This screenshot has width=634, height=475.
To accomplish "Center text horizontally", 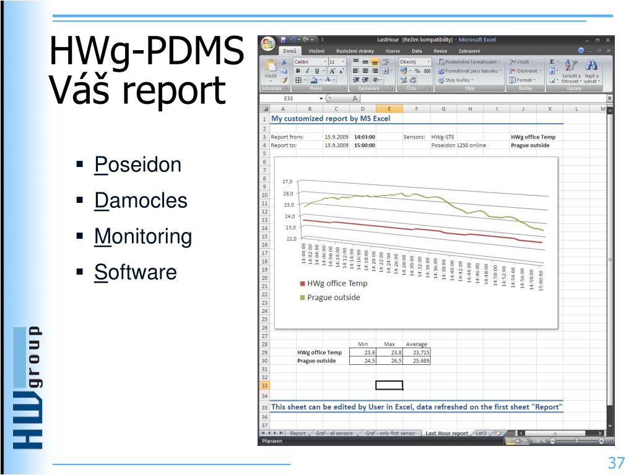I will coord(365,71).
